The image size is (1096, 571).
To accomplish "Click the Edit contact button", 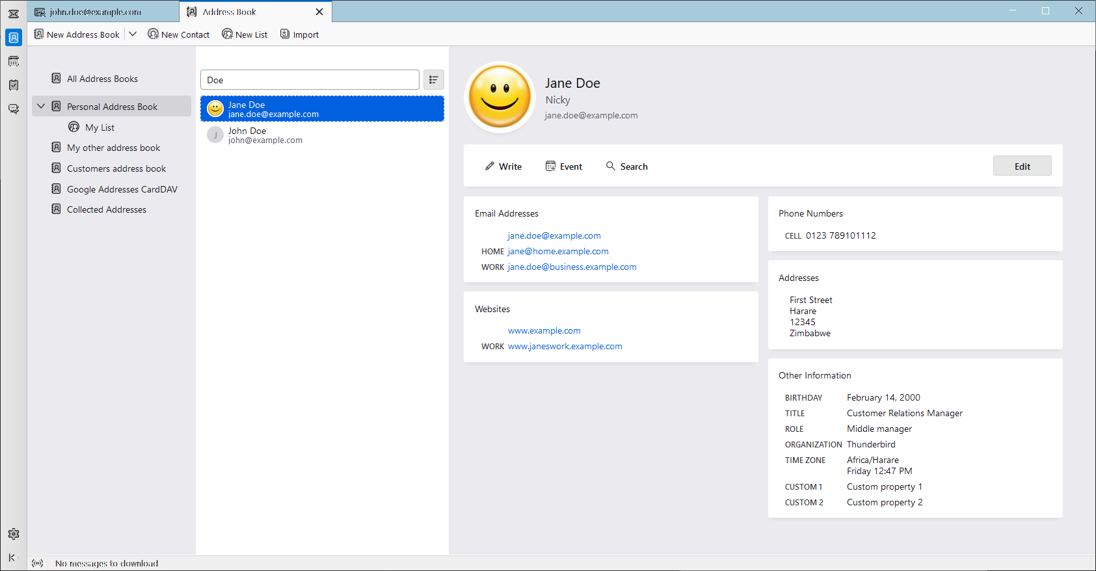I will (x=1022, y=166).
